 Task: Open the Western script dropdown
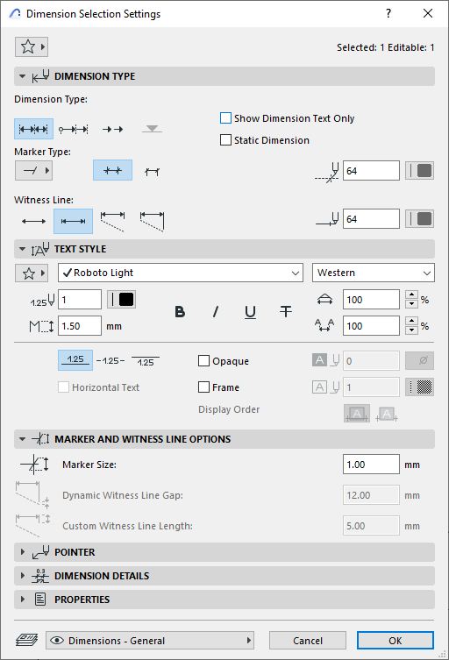point(374,273)
